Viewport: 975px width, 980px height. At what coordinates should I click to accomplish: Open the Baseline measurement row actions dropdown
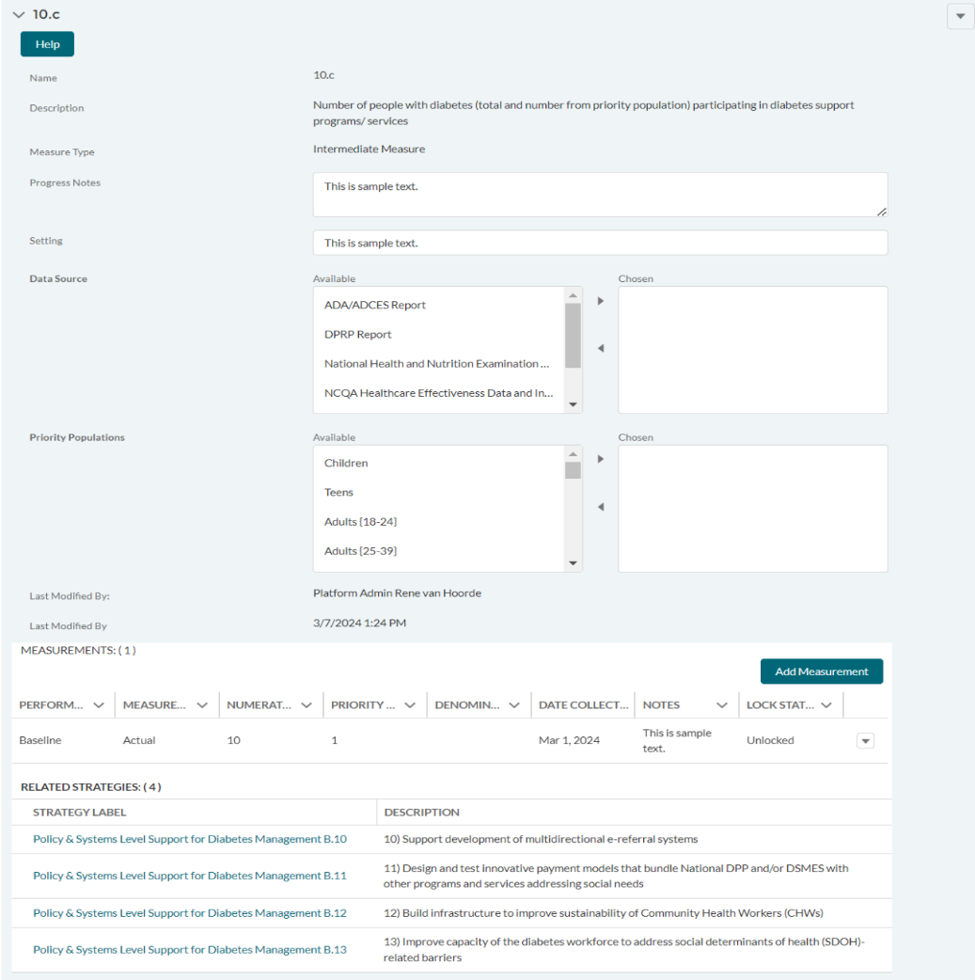[x=866, y=741]
